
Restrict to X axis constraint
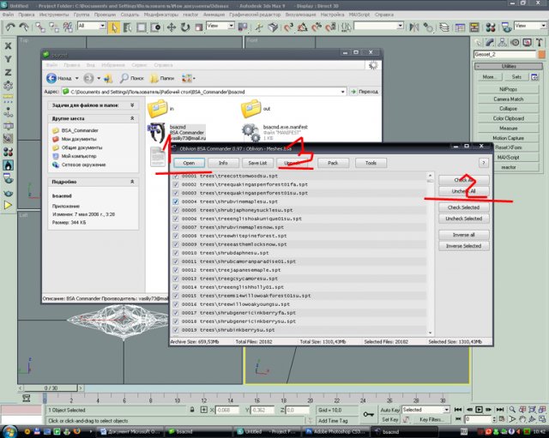click(8, 45)
